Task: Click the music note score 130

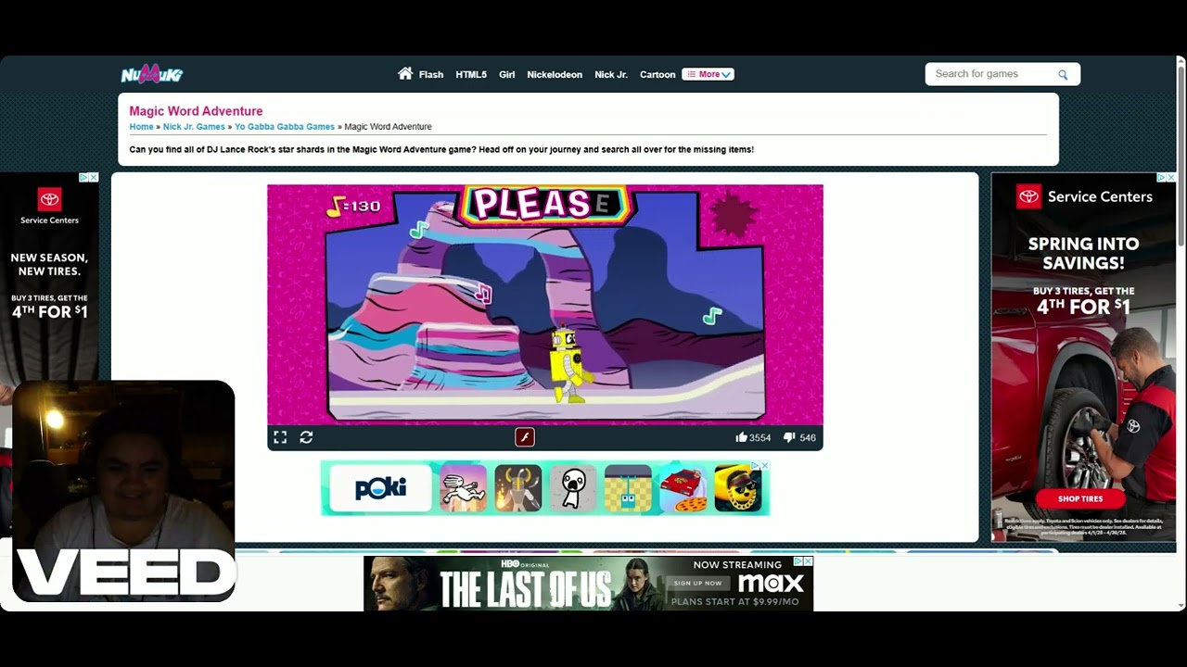Action: tap(354, 206)
